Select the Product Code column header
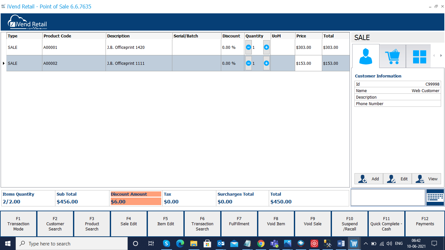The height and width of the screenshot is (250, 445). [x=74, y=36]
